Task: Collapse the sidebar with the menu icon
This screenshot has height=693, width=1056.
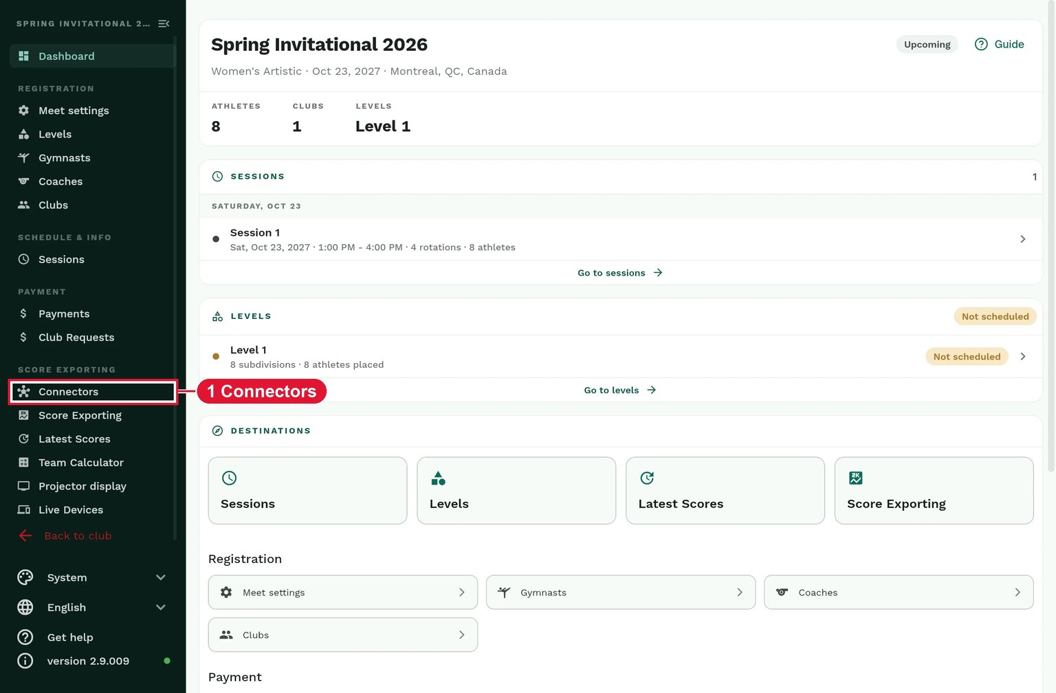Action: [164, 23]
